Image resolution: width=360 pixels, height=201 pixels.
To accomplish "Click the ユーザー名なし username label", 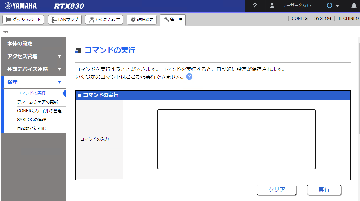I will pos(296,6).
